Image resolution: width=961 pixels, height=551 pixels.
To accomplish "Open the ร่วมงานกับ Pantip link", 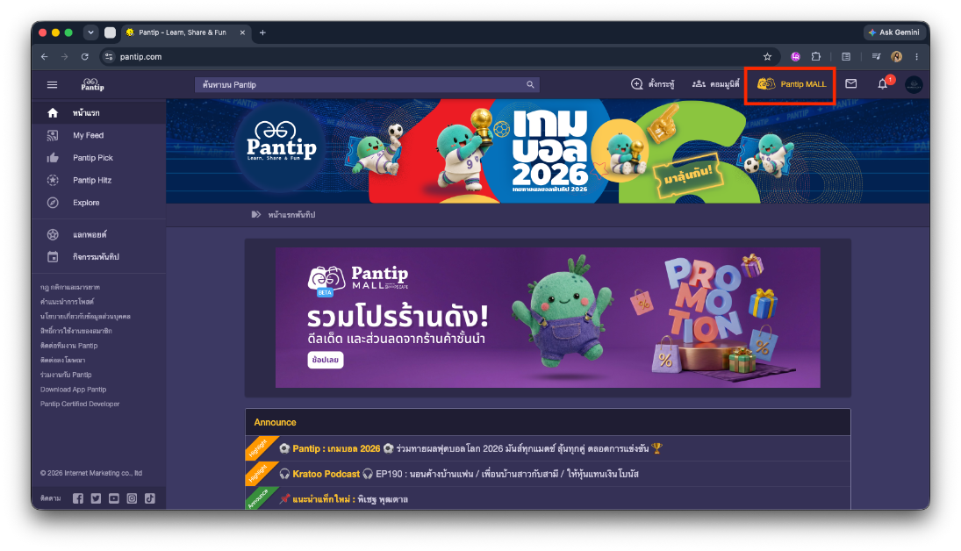I will [x=66, y=375].
